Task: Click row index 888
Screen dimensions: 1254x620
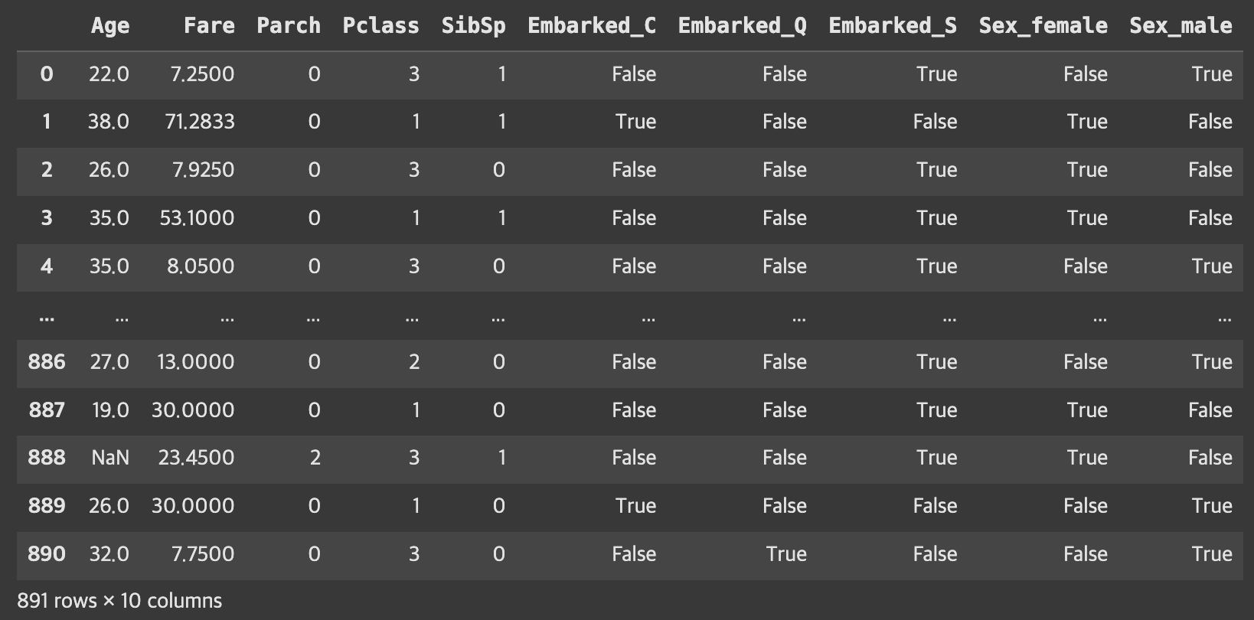Action: pos(47,458)
